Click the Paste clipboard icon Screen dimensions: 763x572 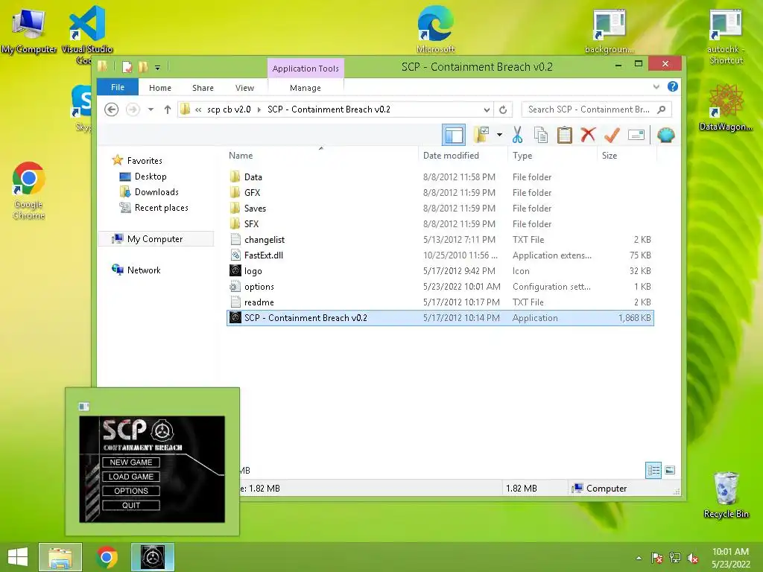click(565, 135)
